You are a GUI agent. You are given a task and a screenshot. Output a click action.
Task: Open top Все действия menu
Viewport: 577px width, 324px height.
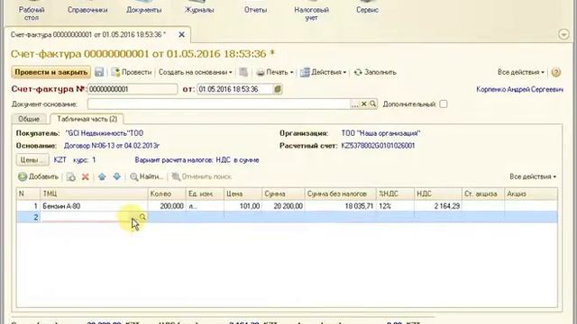pyautogui.click(x=521, y=72)
